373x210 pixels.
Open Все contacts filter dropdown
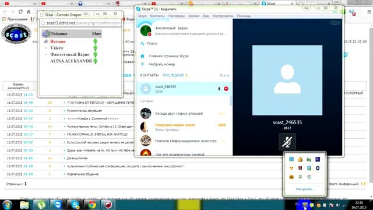[x=224, y=75]
